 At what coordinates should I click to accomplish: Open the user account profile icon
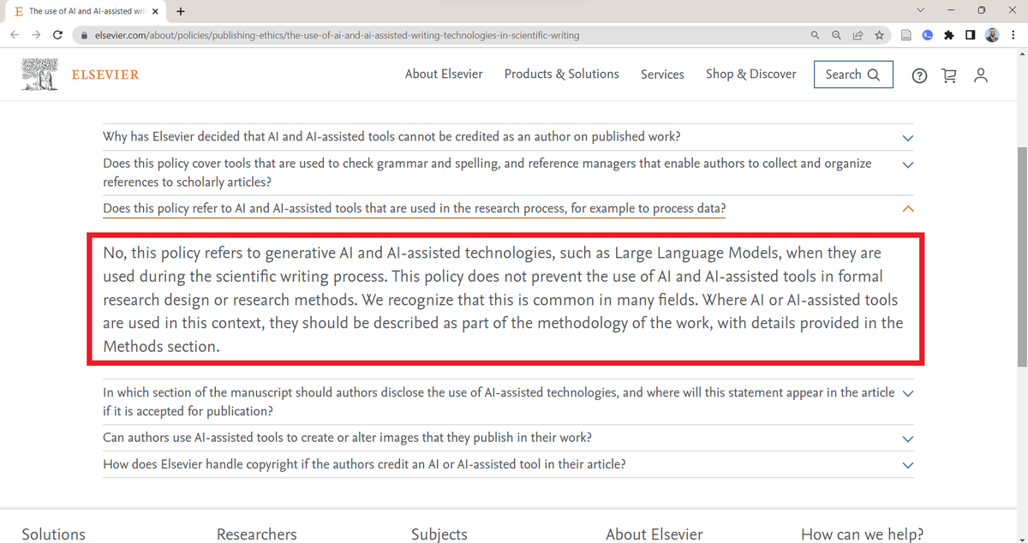click(x=981, y=75)
